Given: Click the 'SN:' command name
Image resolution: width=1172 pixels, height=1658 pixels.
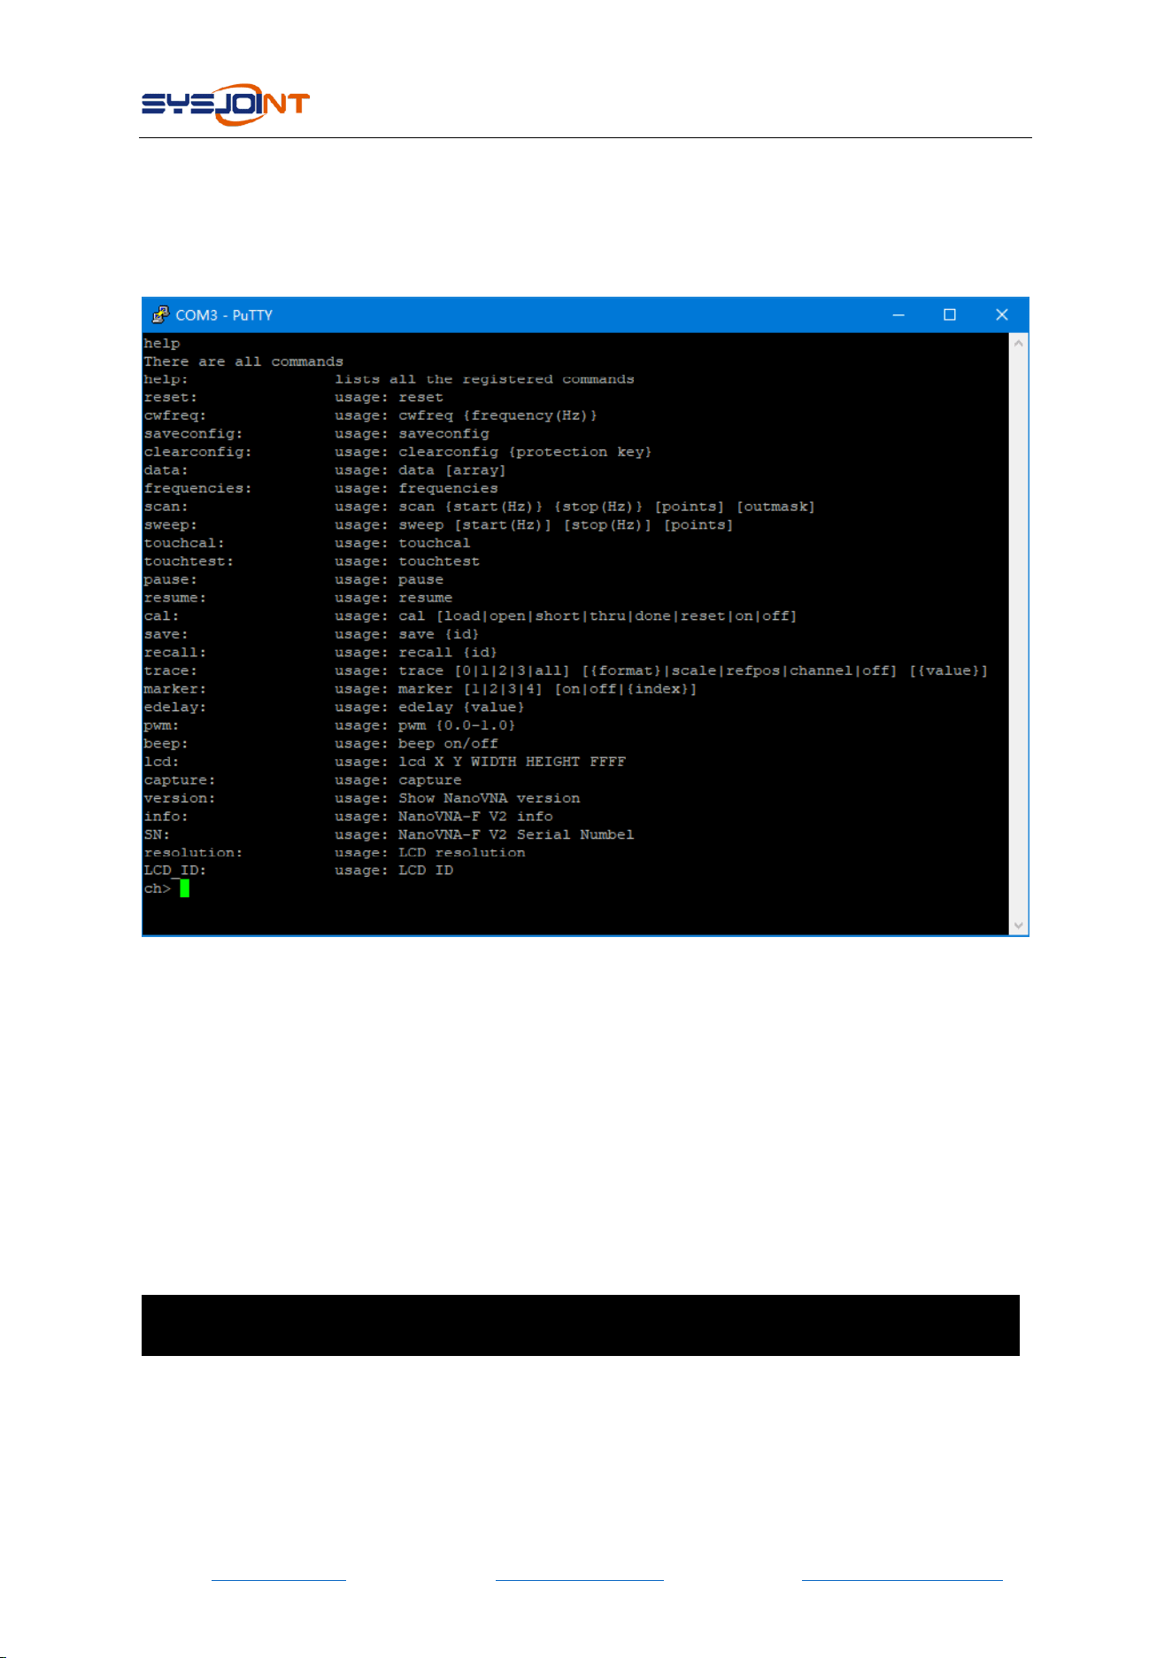Looking at the screenshot, I should point(157,834).
